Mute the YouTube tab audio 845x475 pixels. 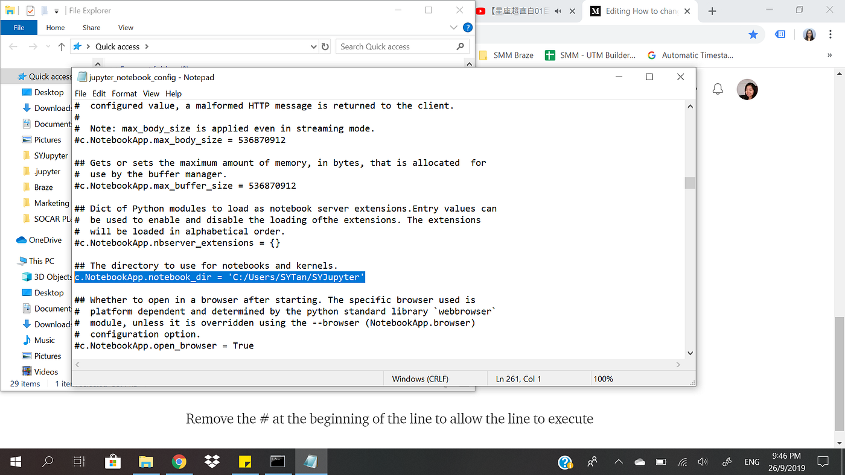[558, 10]
